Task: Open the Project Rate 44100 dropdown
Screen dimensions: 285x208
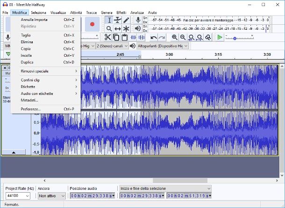Action: point(18,196)
